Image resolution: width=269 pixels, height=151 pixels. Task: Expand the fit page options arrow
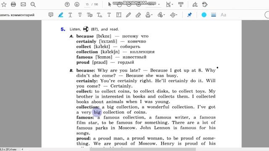pos(172,5)
